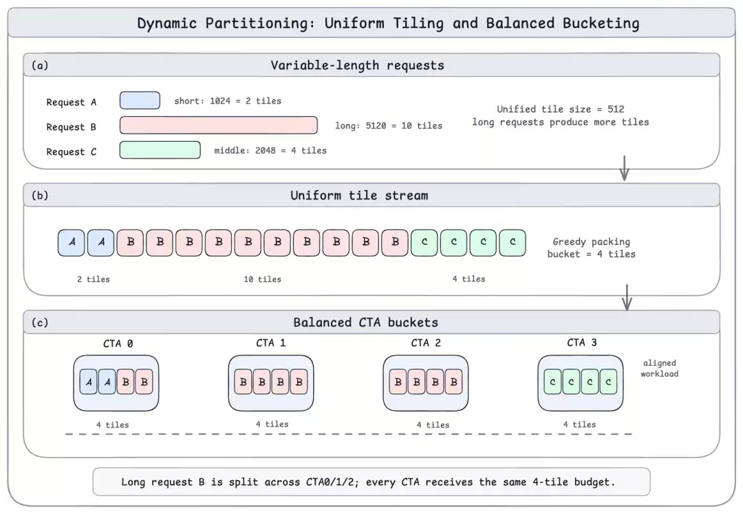Click the last green C tile in the tile stream
The width and height of the screenshot is (743, 514).
[x=513, y=243]
